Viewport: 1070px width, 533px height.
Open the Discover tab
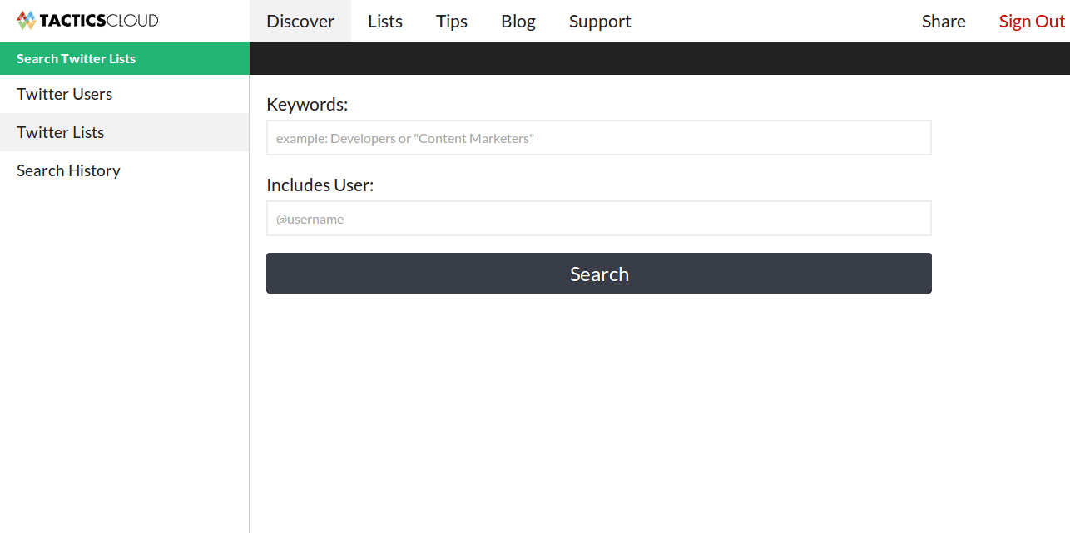[300, 21]
